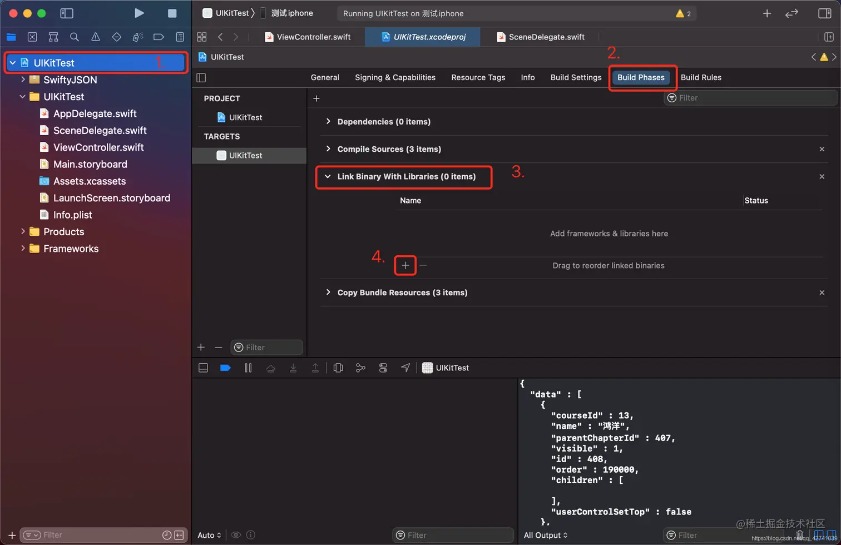Go forward in editor history

236,37
